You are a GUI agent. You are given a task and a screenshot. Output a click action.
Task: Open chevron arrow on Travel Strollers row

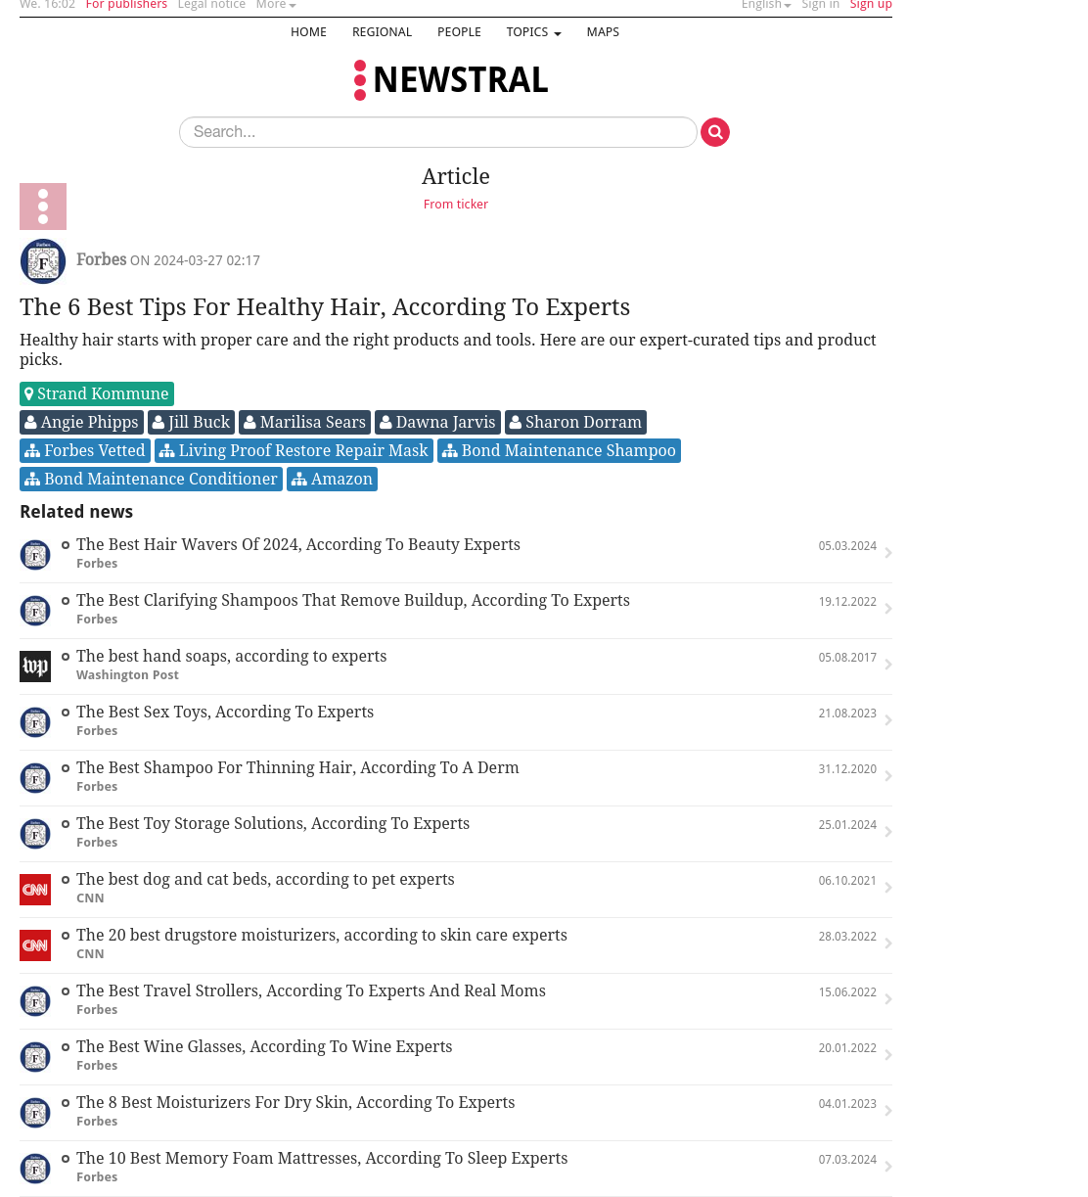pyautogui.click(x=888, y=999)
